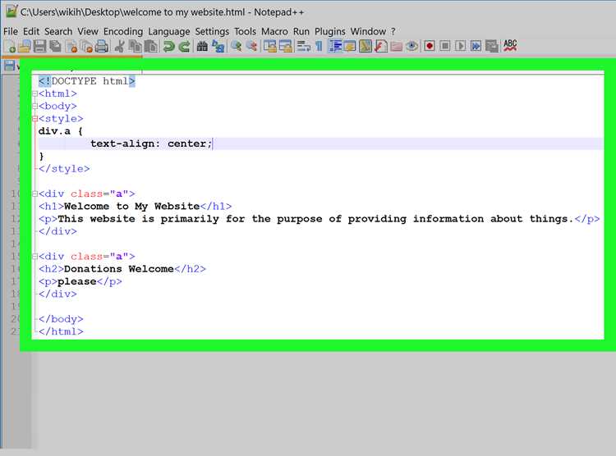Collapse the <html> fold marker
This screenshot has width=616, height=456.
(x=34, y=93)
